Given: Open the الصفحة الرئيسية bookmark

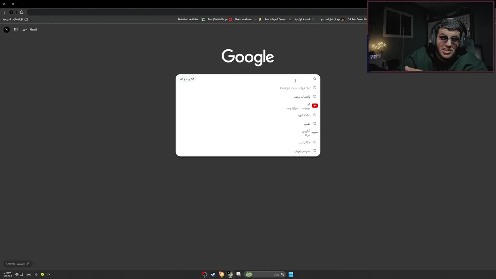Looking at the screenshot, I should pos(304,19).
